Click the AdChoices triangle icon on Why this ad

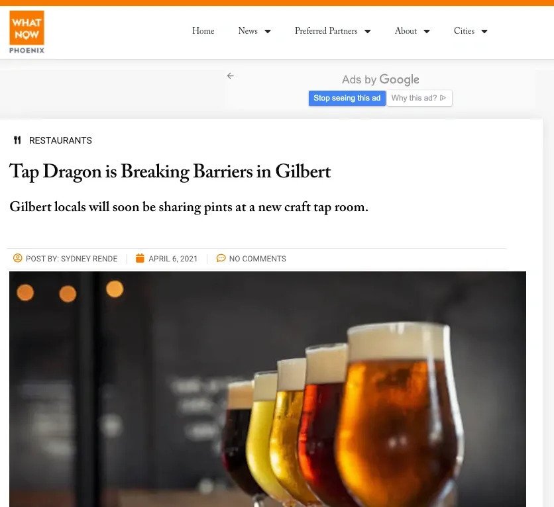443,98
